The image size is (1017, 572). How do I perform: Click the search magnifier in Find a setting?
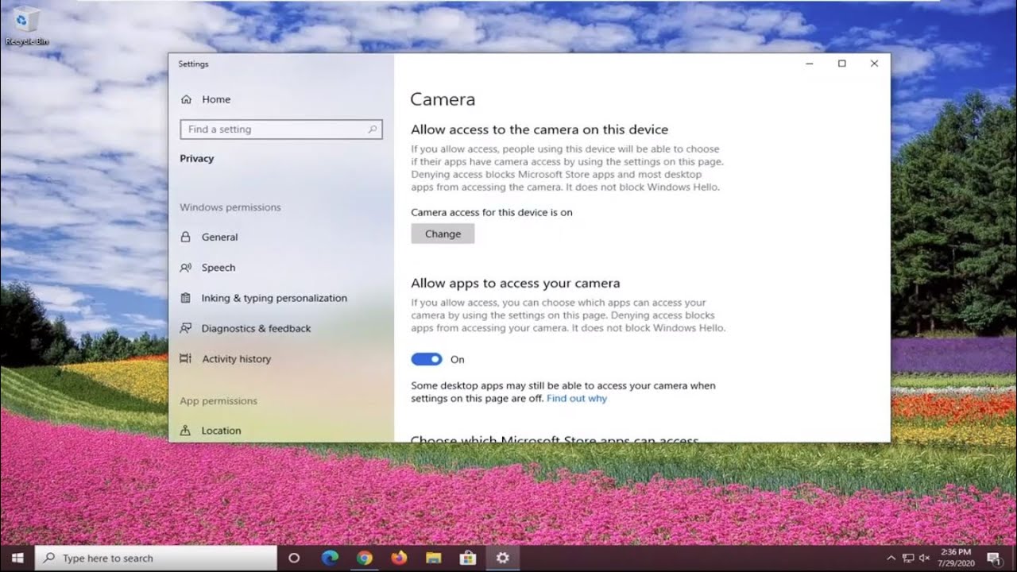[372, 129]
